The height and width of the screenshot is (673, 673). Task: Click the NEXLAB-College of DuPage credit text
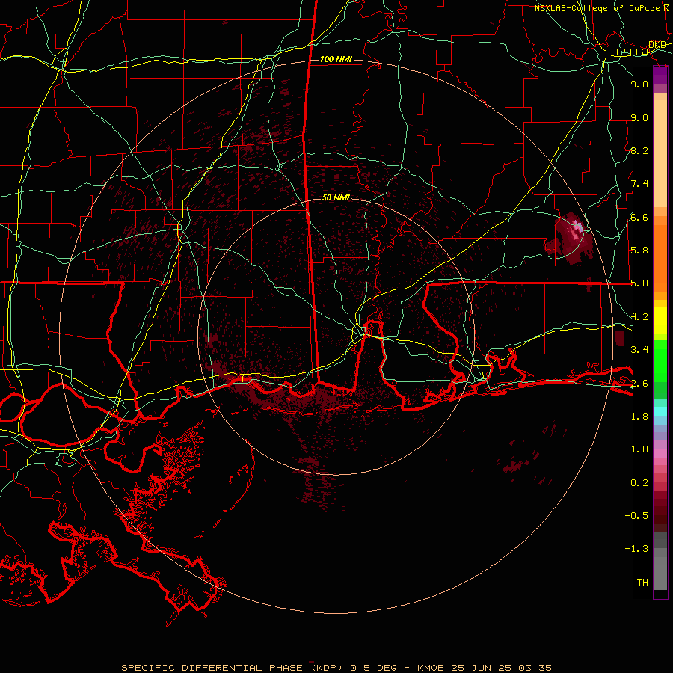click(598, 8)
